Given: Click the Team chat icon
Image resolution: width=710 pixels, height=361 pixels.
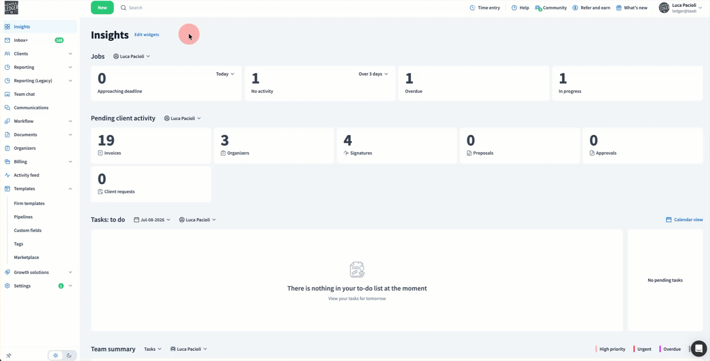Looking at the screenshot, I should (7, 94).
